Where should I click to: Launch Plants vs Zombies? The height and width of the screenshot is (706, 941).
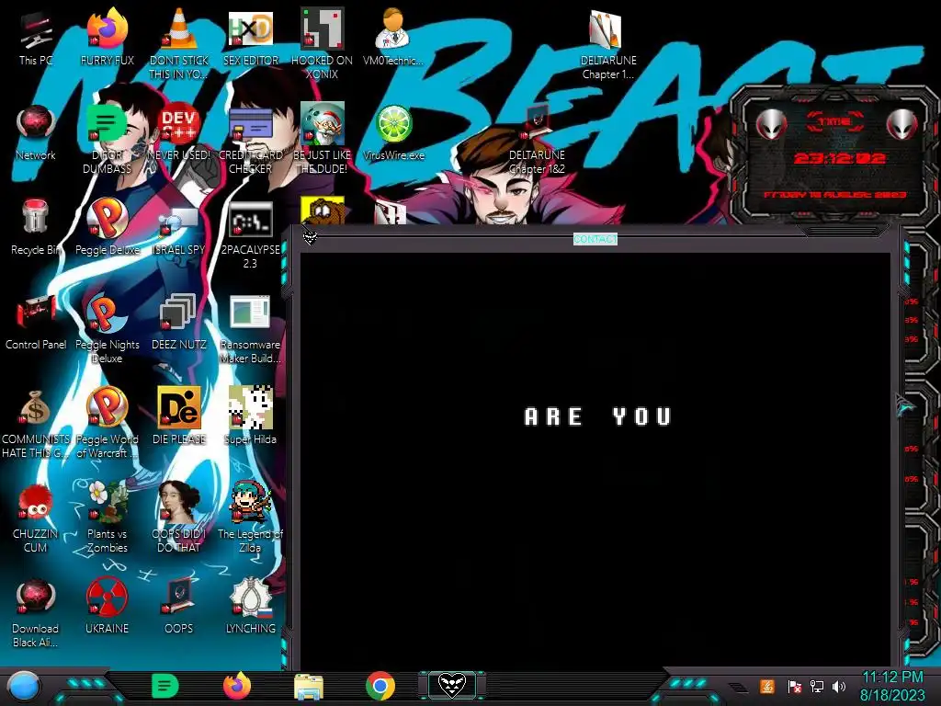(x=107, y=518)
